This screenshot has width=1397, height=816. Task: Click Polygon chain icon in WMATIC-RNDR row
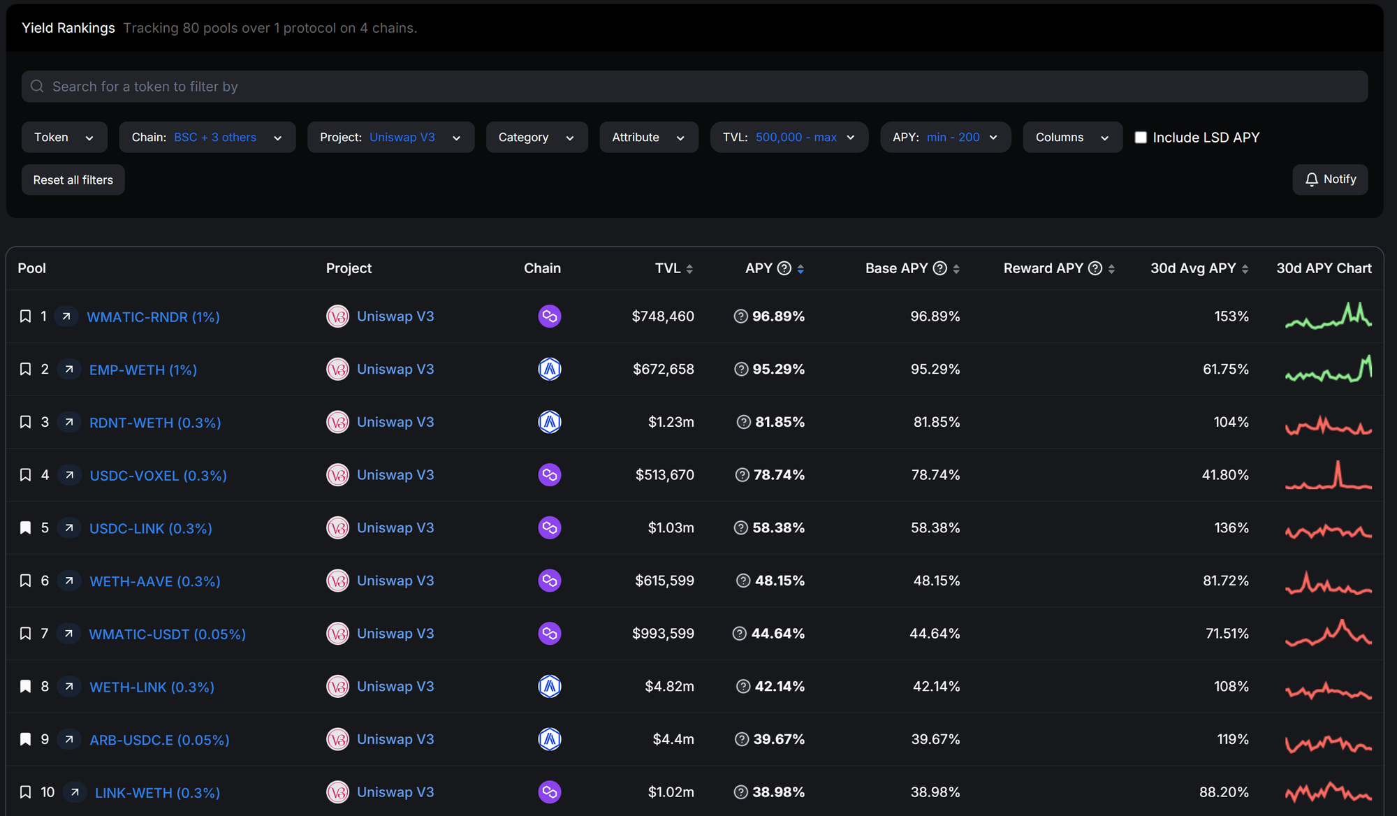pyautogui.click(x=549, y=316)
